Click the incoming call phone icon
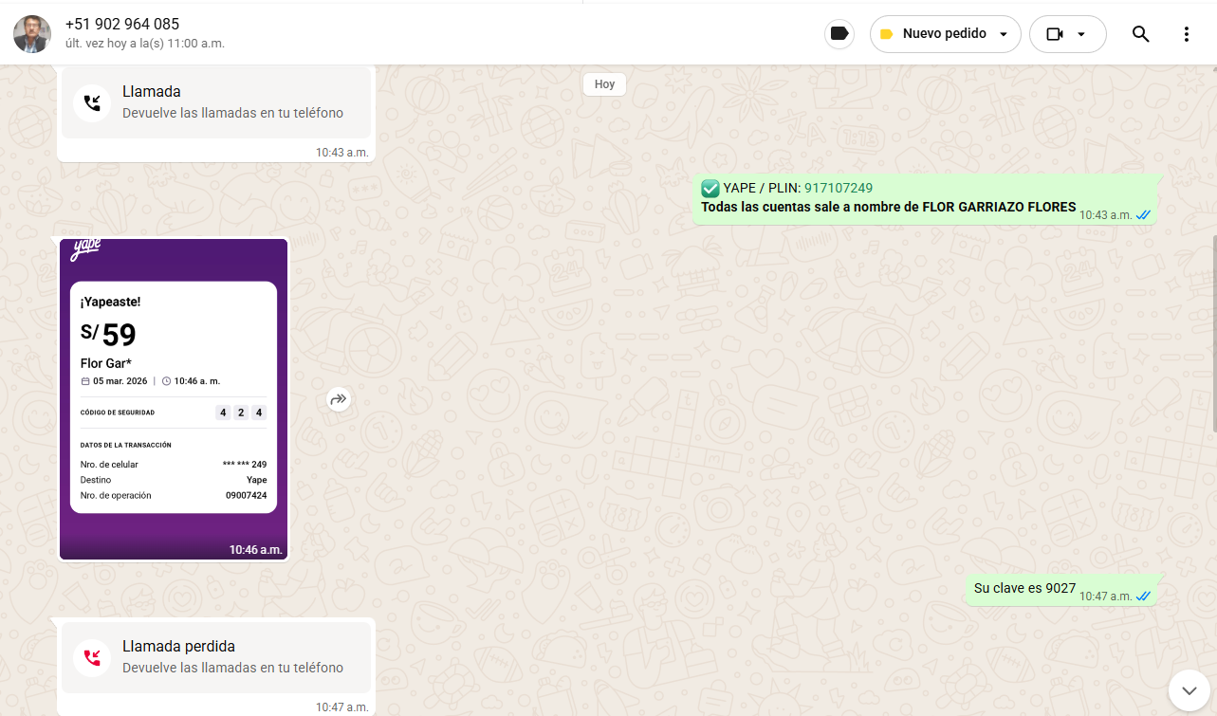 click(x=92, y=102)
